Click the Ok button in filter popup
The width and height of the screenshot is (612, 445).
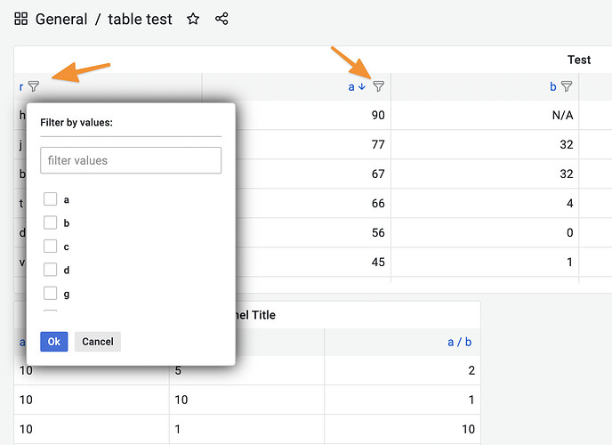pyautogui.click(x=53, y=342)
